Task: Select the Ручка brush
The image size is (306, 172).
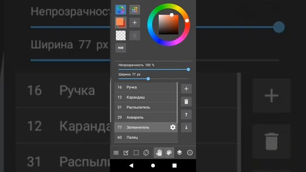Action: coord(145,87)
